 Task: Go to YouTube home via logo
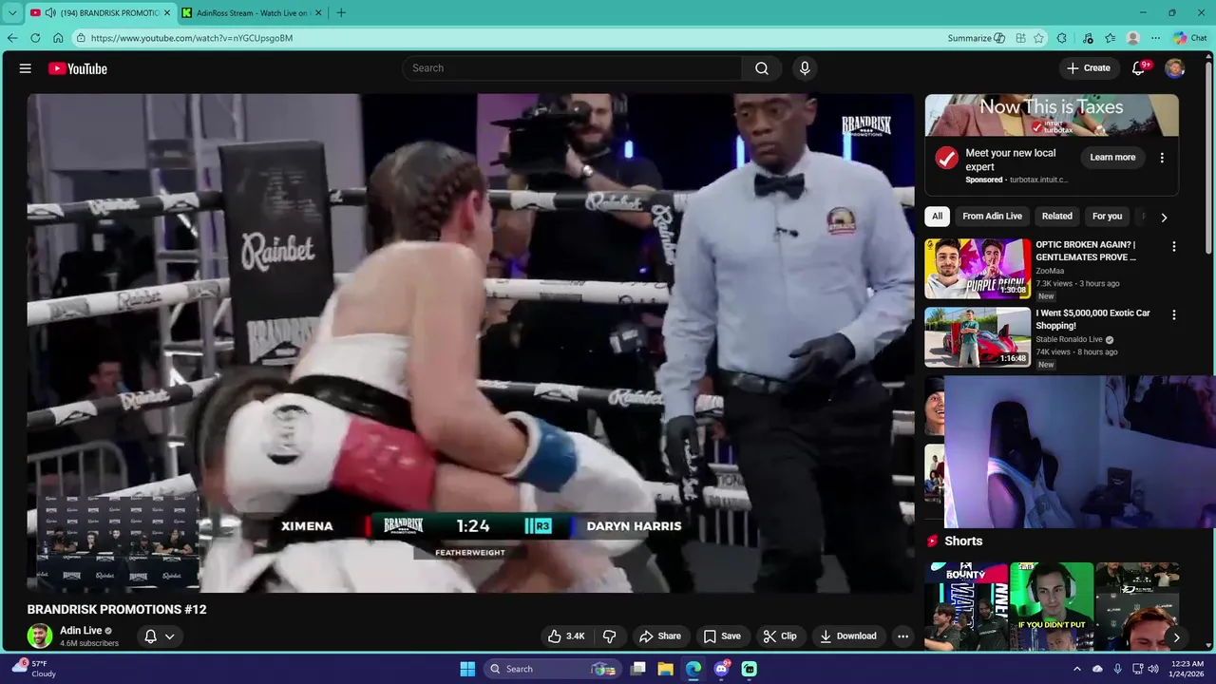point(78,68)
